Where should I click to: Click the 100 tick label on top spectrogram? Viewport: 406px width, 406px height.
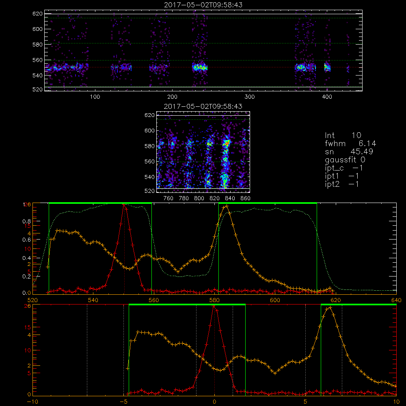click(x=95, y=97)
